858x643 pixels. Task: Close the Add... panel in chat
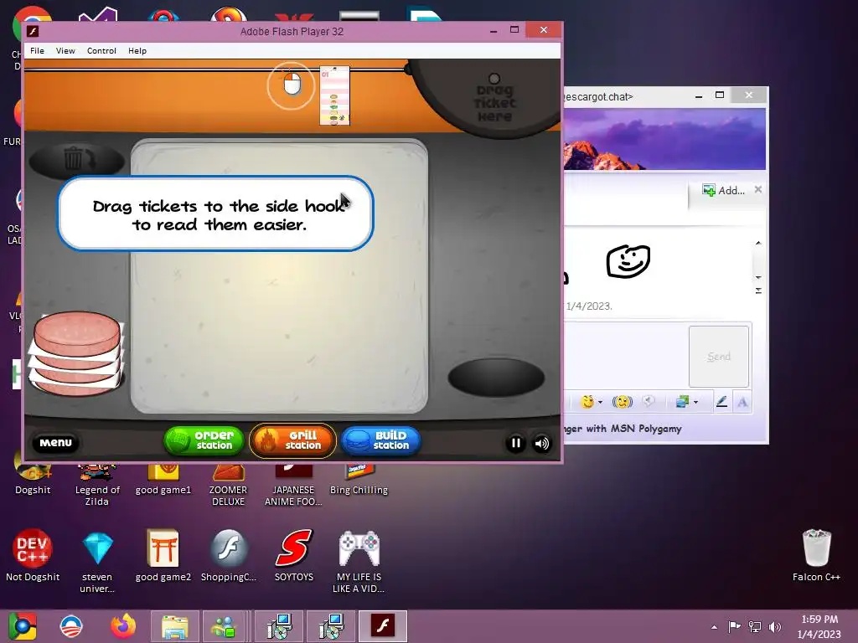pos(757,189)
